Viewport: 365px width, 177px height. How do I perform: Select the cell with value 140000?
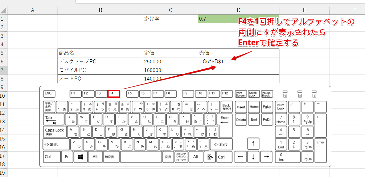click(x=170, y=79)
